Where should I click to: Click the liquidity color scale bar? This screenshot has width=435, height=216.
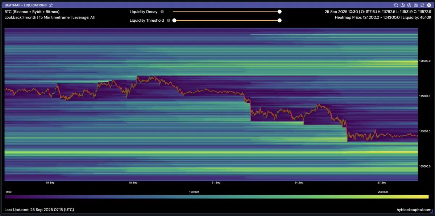pos(217,196)
